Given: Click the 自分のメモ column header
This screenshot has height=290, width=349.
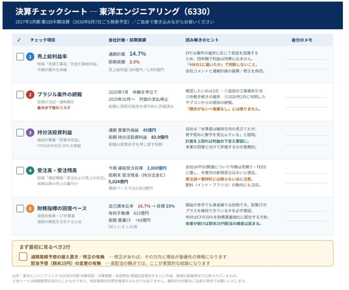Looking at the screenshot, I should (302, 40).
